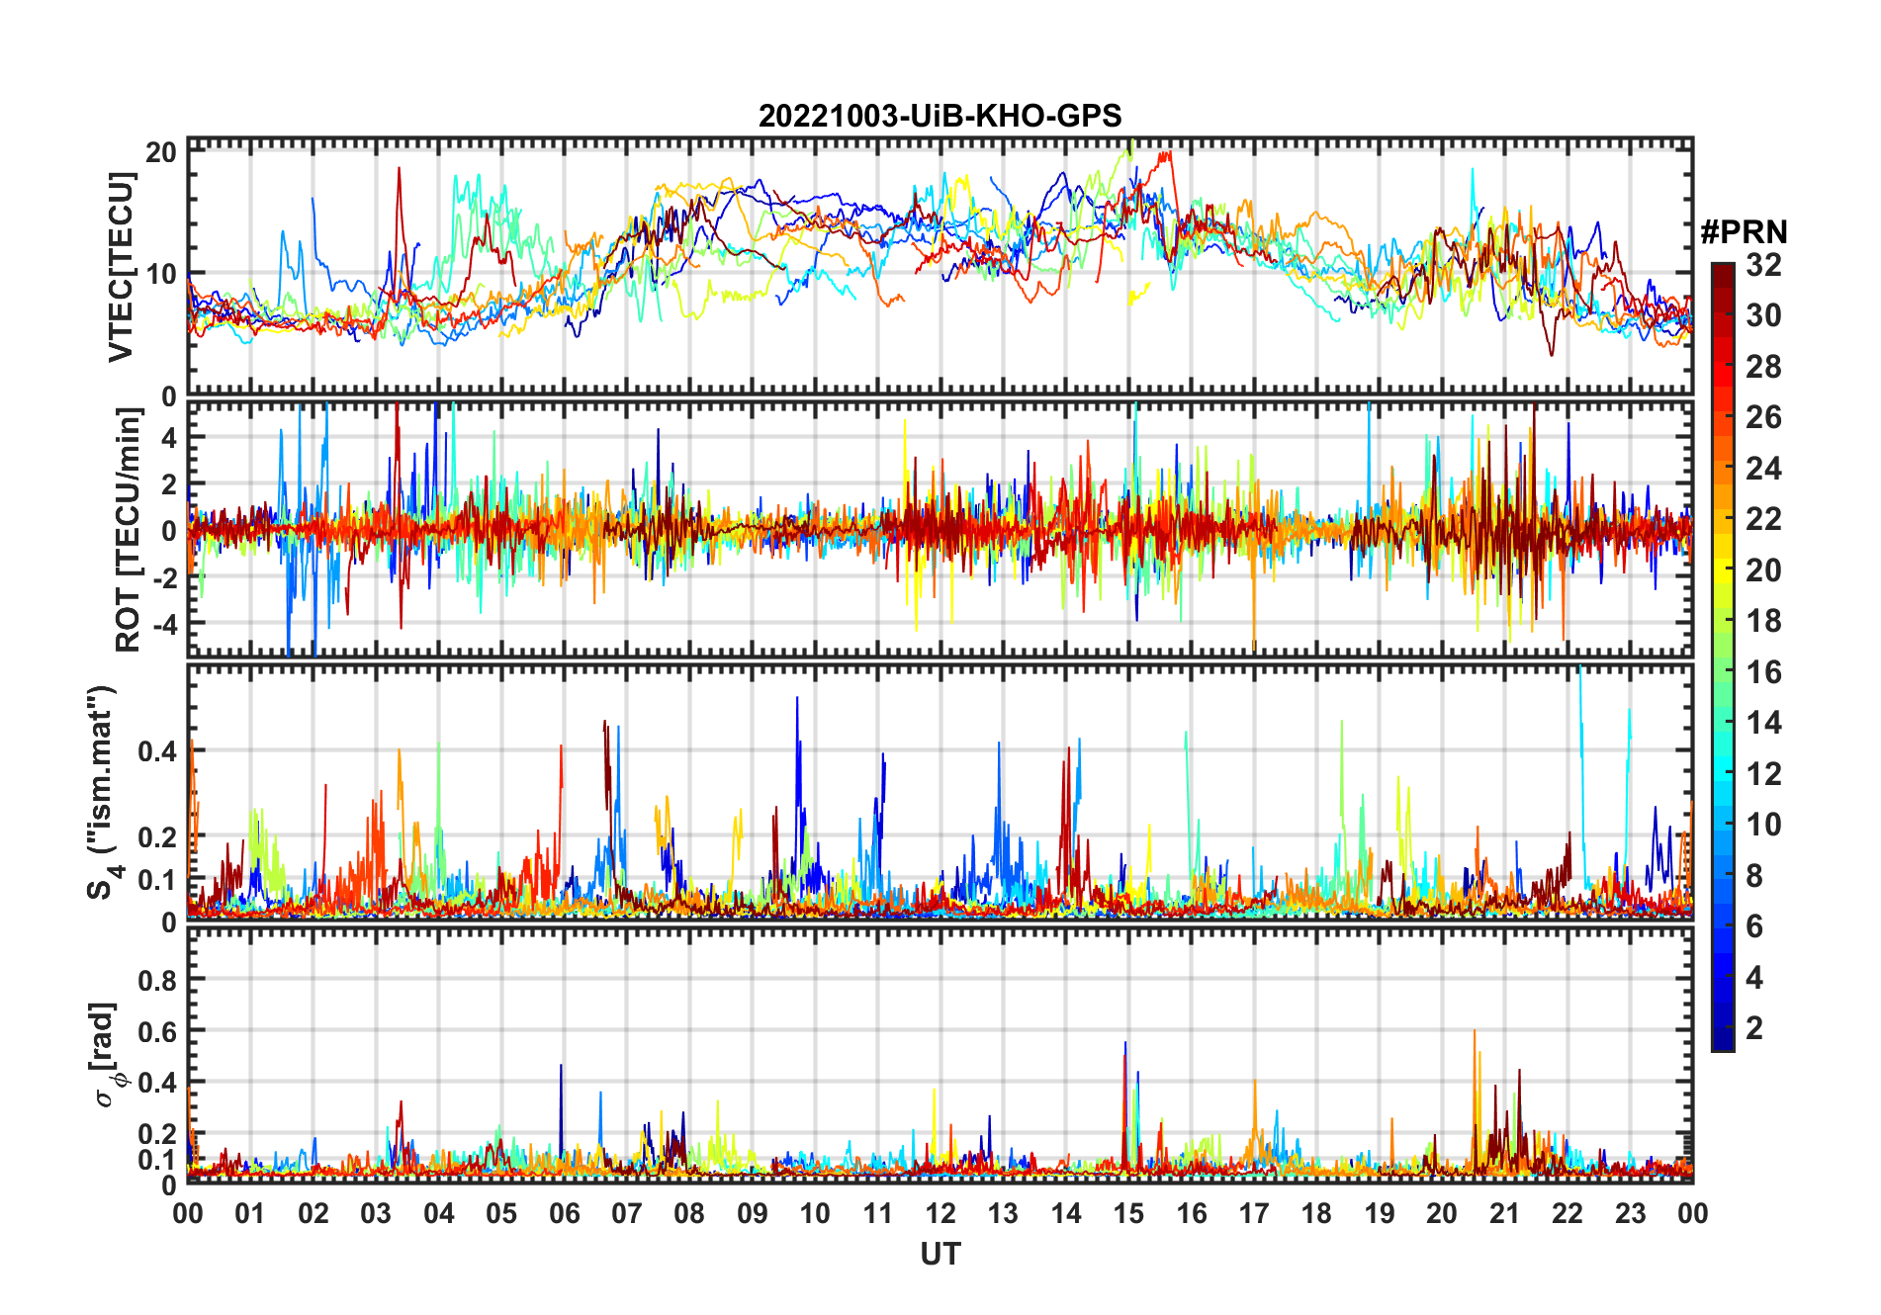
Task: Click colorbar tick label 20
Action: 1763,570
